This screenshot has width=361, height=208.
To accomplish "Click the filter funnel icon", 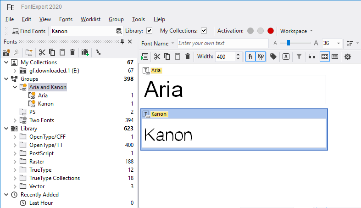I will 299,56.
